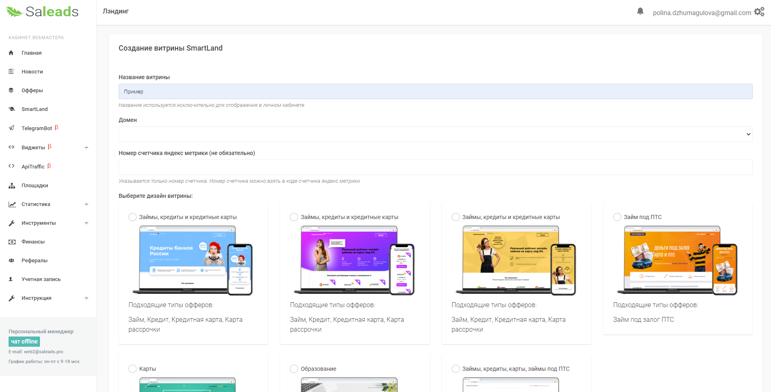The width and height of the screenshot is (771, 392).
Task: Click the Инструкция wrench icon
Action: pyautogui.click(x=11, y=298)
